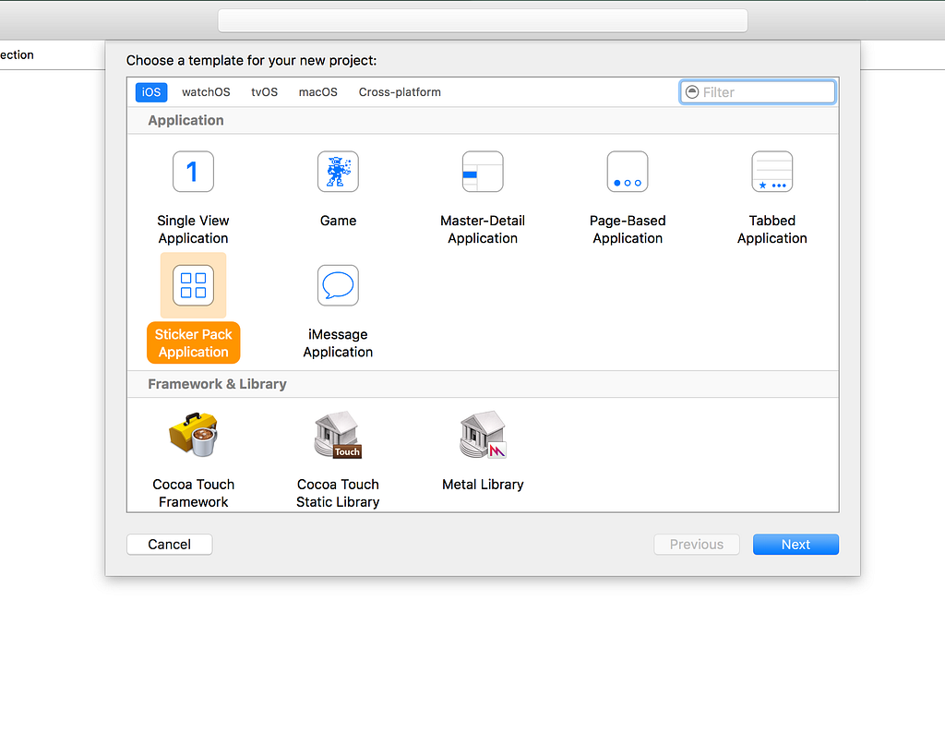The image size is (945, 732).
Task: Show Cross-platform templates tab
Action: click(400, 92)
